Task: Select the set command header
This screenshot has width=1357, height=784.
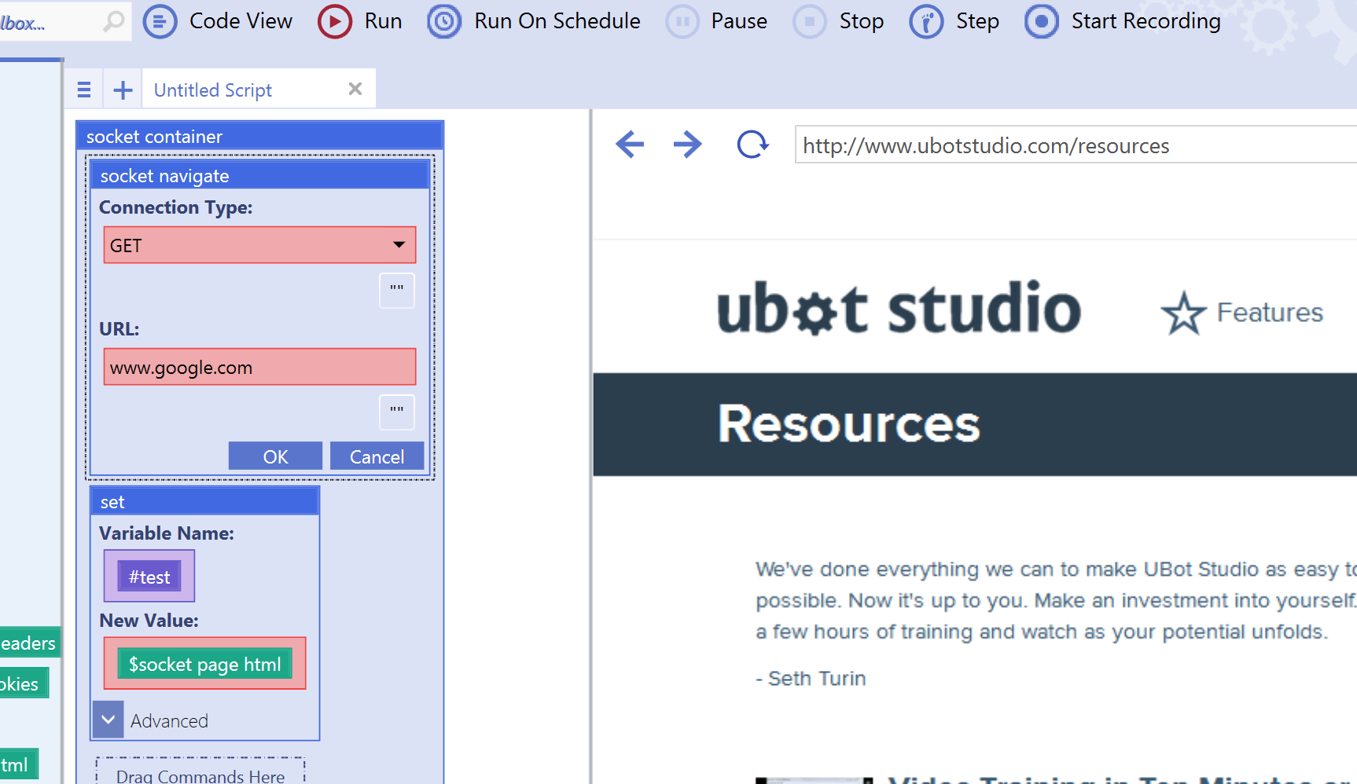Action: [x=205, y=501]
